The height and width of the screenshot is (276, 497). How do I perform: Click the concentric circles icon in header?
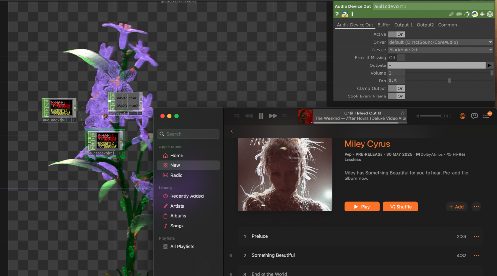(490, 14)
